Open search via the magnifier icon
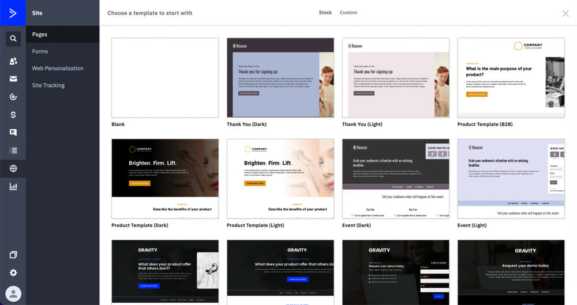The height and width of the screenshot is (305, 577). point(13,39)
